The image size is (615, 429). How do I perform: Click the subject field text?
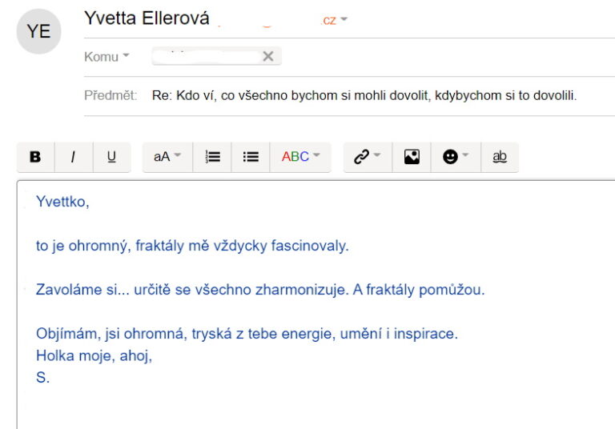[364, 95]
